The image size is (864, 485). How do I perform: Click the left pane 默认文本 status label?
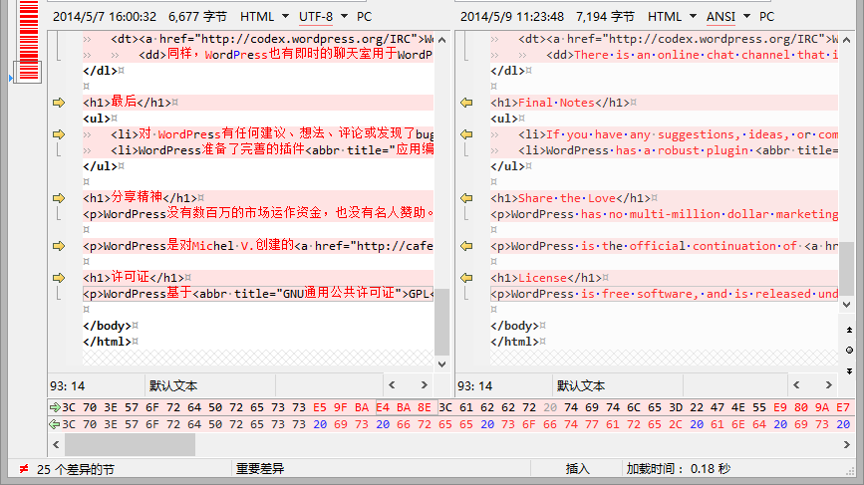(x=174, y=385)
